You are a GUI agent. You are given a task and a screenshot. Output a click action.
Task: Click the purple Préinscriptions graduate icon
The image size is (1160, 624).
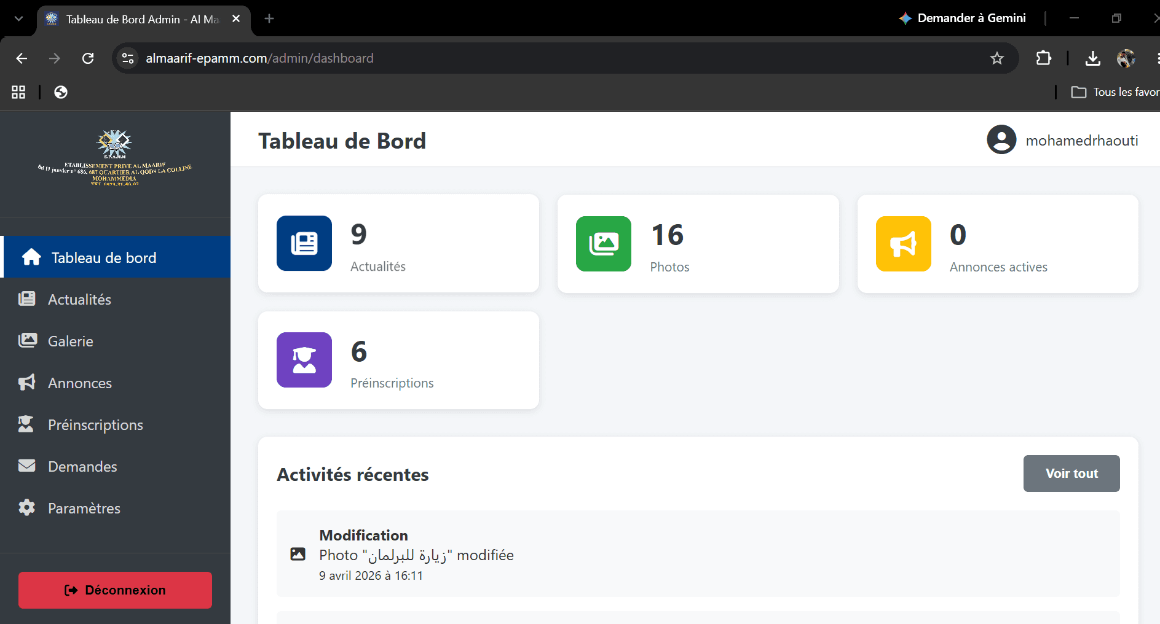pos(304,360)
